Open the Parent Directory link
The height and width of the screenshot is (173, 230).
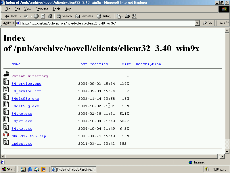(30, 76)
